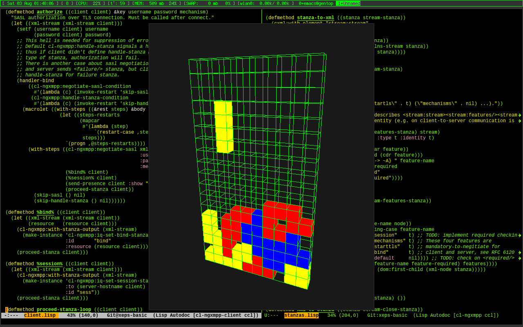Click the %bind% method name
This screenshot has width=523, height=327.
[x=45, y=213]
